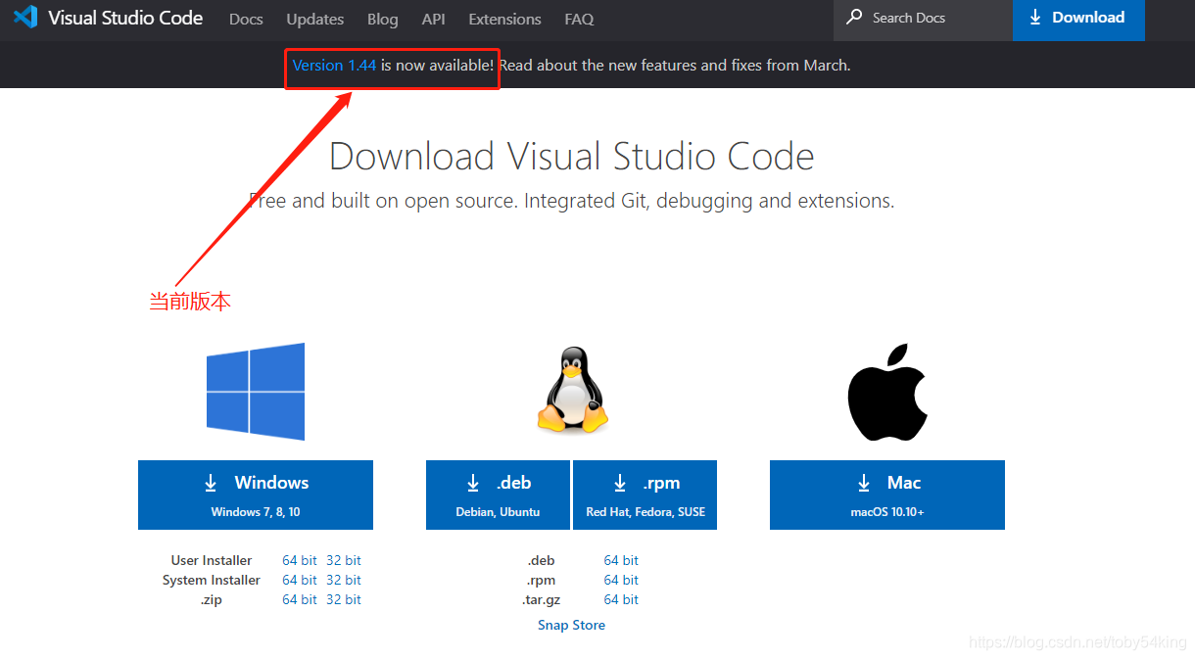
Task: Click the Windows logo image
Action: (x=256, y=392)
